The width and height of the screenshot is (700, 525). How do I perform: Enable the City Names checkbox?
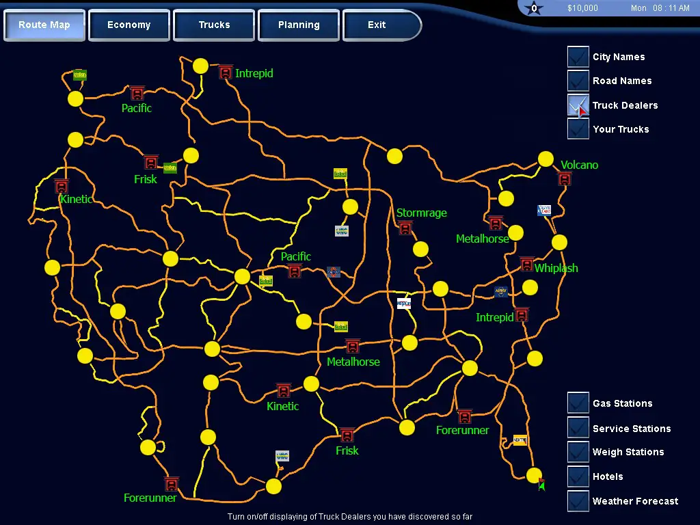click(578, 57)
